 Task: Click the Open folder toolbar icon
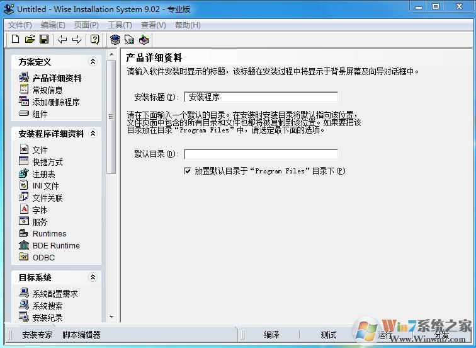tap(30, 39)
